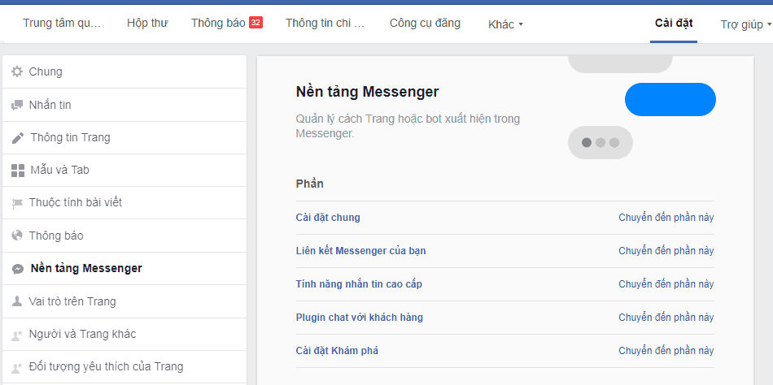Open the Thông báo tab with 32 badge
Screen dimensions: 773x385
pos(226,23)
